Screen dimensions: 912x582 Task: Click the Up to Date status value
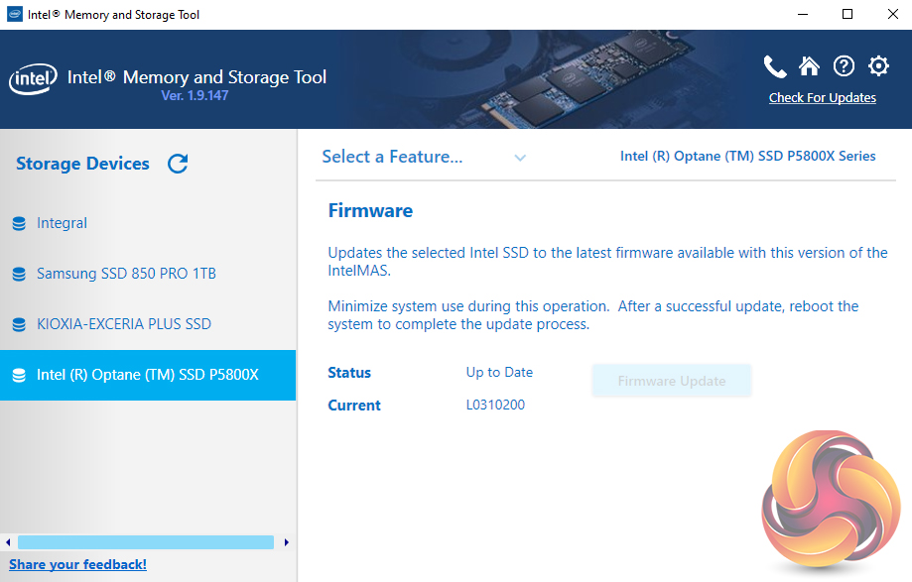(499, 373)
